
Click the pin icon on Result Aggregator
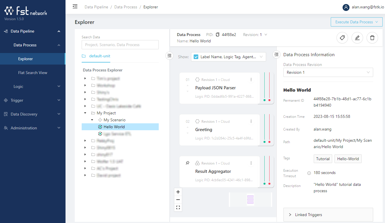pos(188,163)
